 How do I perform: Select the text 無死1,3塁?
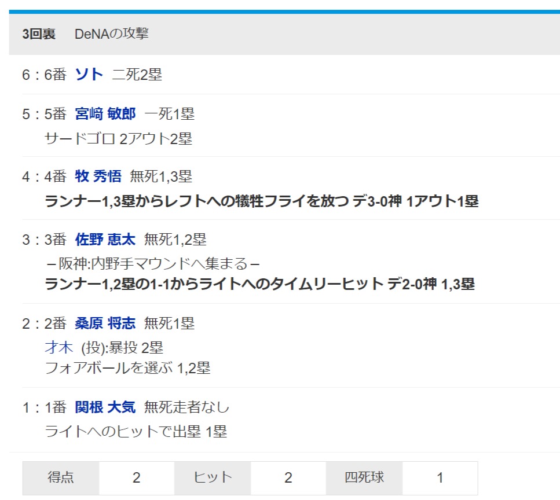point(162,177)
